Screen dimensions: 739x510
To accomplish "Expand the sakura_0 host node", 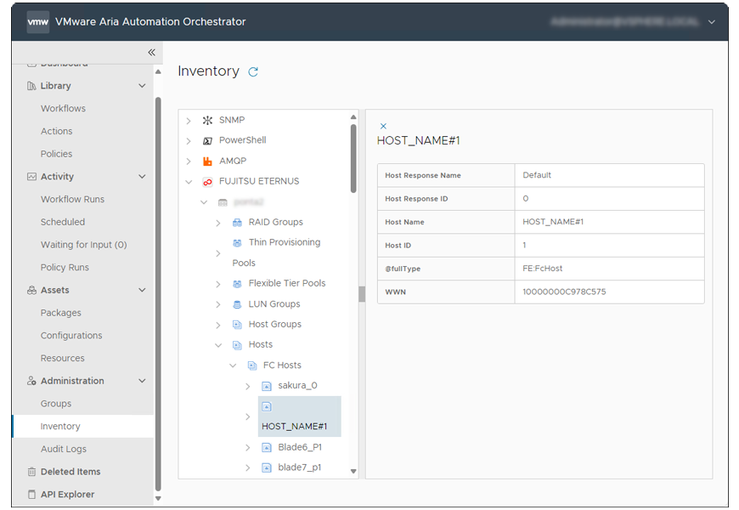I will click(x=247, y=387).
